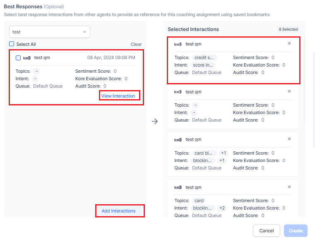Open the test bookmark dropdown
Screen dimensions: 315x241
click(50, 32)
